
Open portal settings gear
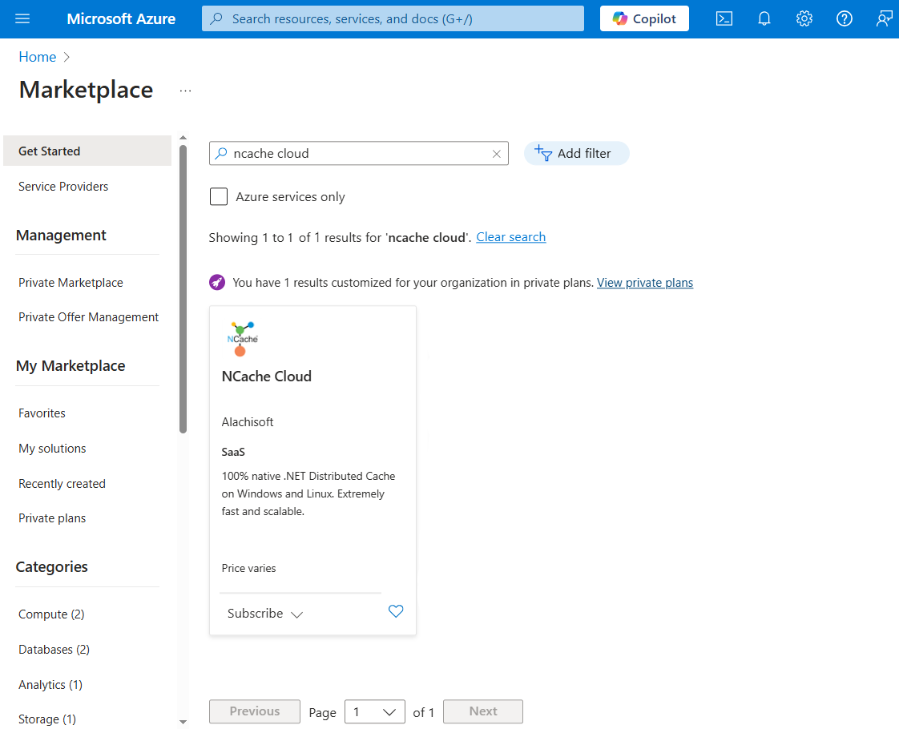click(x=804, y=19)
